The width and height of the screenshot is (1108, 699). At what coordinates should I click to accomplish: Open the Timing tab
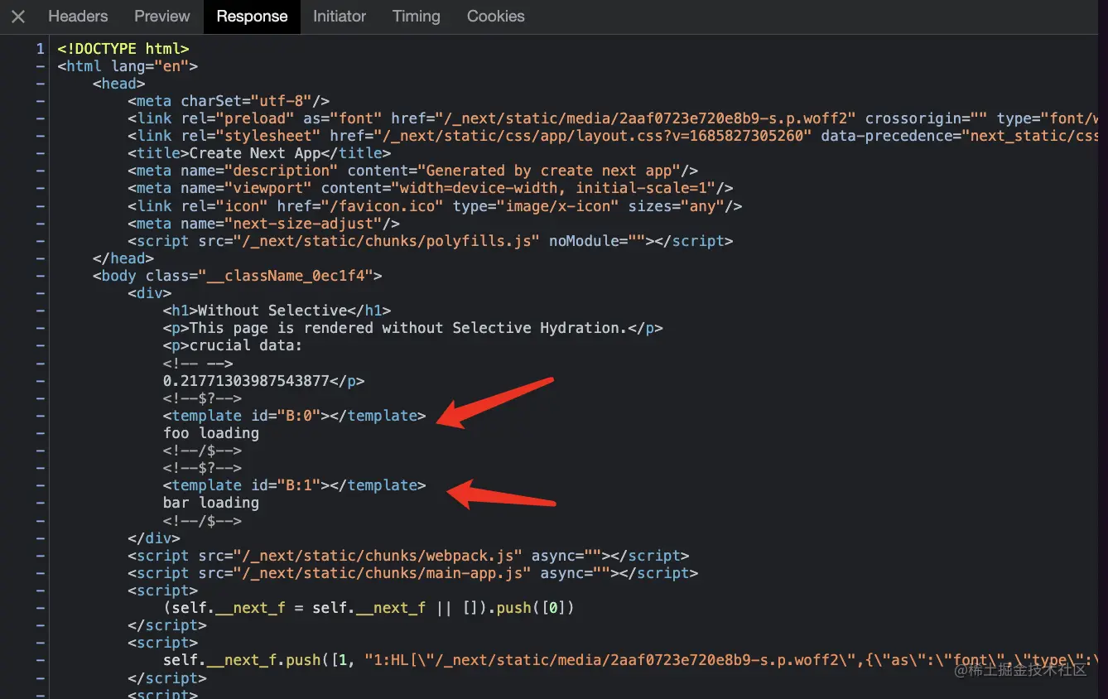pyautogui.click(x=417, y=17)
